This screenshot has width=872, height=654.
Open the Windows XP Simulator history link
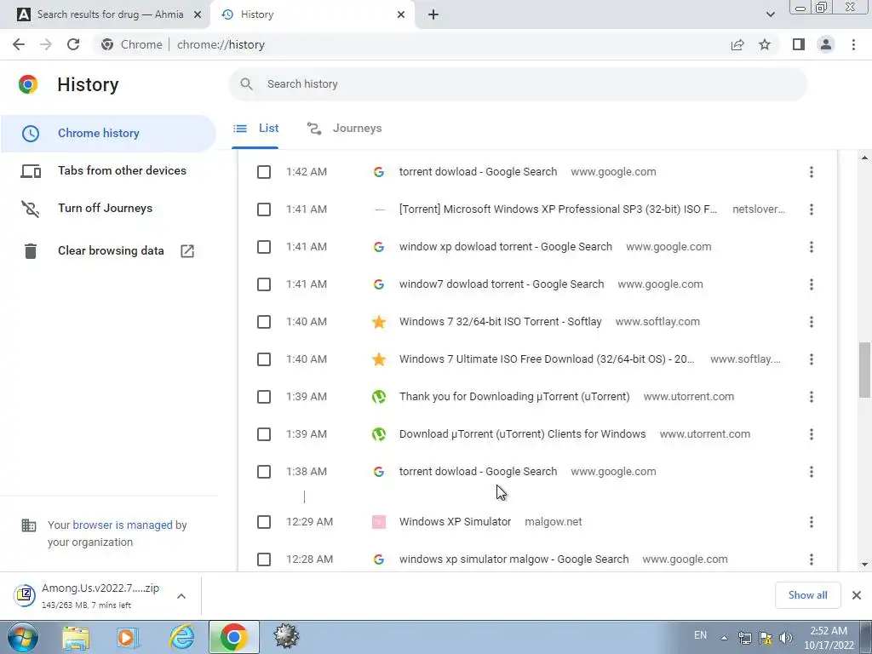click(x=455, y=522)
